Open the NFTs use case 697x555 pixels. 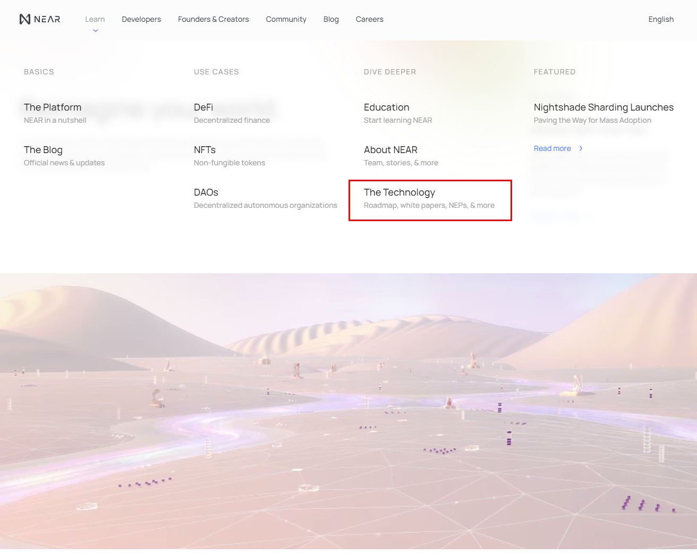click(205, 150)
